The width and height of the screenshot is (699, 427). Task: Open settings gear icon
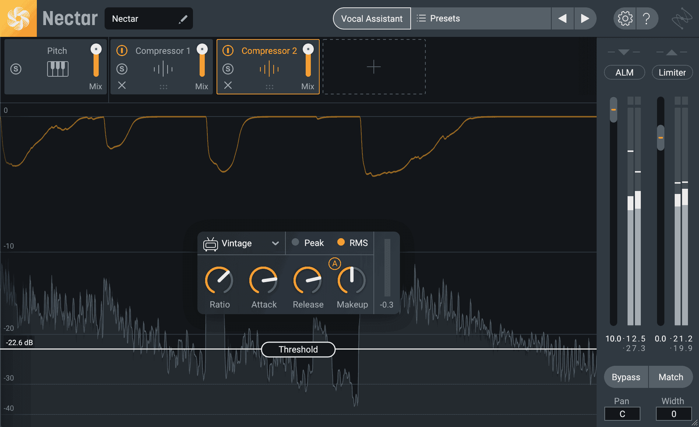tap(625, 18)
